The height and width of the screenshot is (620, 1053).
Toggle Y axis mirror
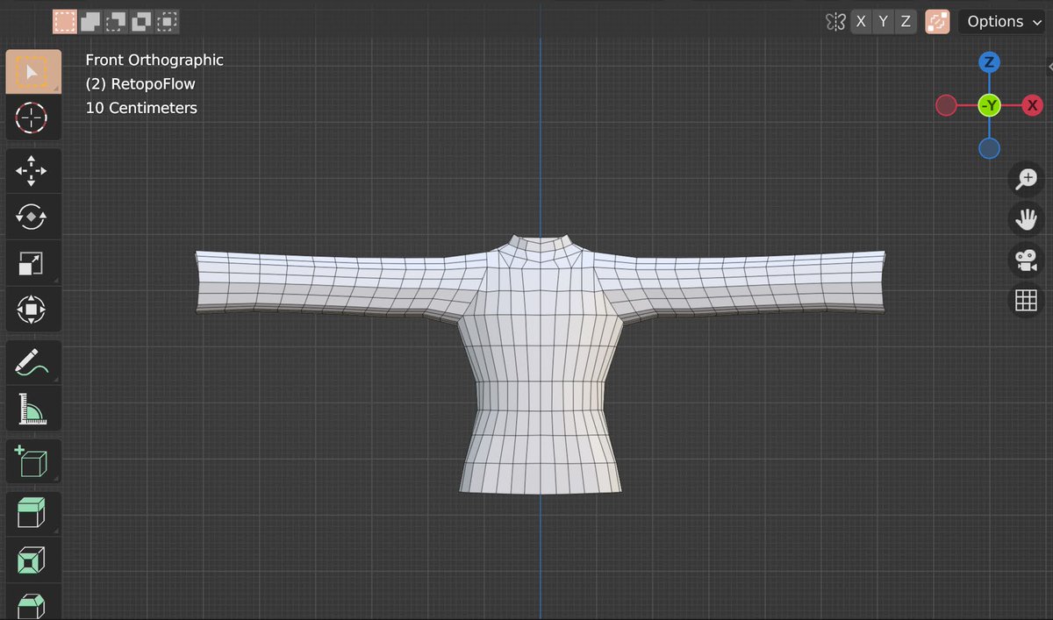click(x=884, y=22)
